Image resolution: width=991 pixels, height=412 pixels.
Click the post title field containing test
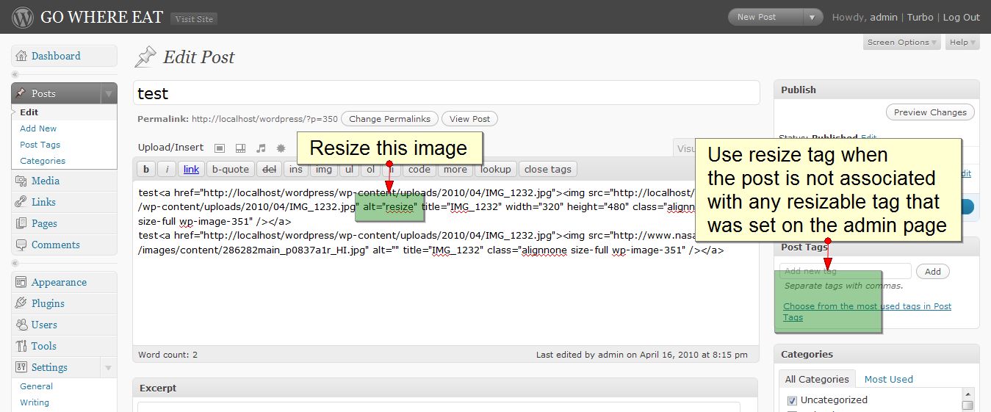point(447,93)
